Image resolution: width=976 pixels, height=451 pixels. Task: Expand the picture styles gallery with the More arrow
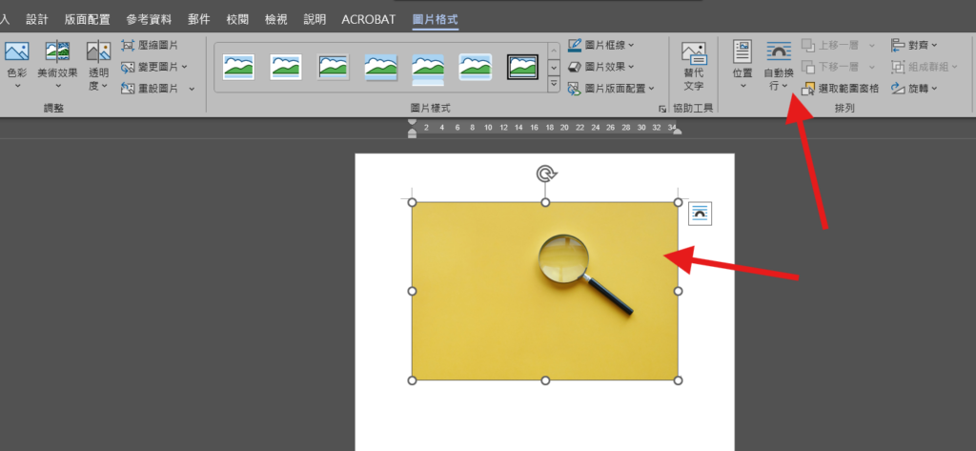tap(554, 86)
